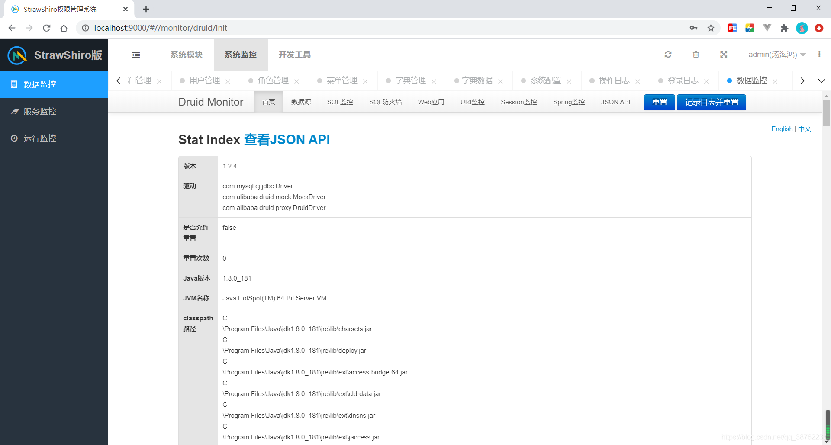Click the trash icon in top header
This screenshot has width=831, height=445.
[696, 54]
